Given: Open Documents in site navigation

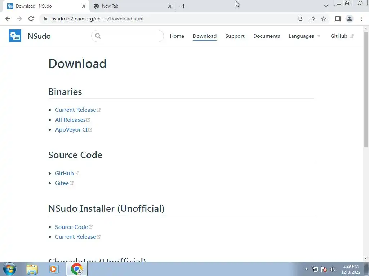Looking at the screenshot, I should (266, 36).
